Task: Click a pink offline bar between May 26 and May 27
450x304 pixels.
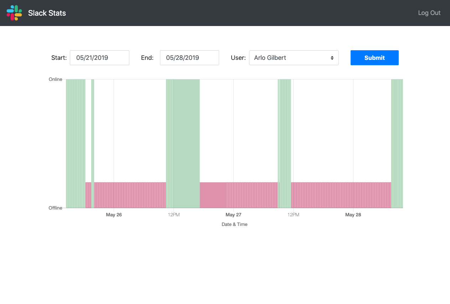Action: pos(135,195)
